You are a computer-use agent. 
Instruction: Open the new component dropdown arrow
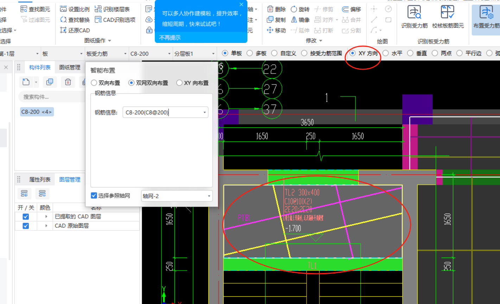tap(36, 82)
